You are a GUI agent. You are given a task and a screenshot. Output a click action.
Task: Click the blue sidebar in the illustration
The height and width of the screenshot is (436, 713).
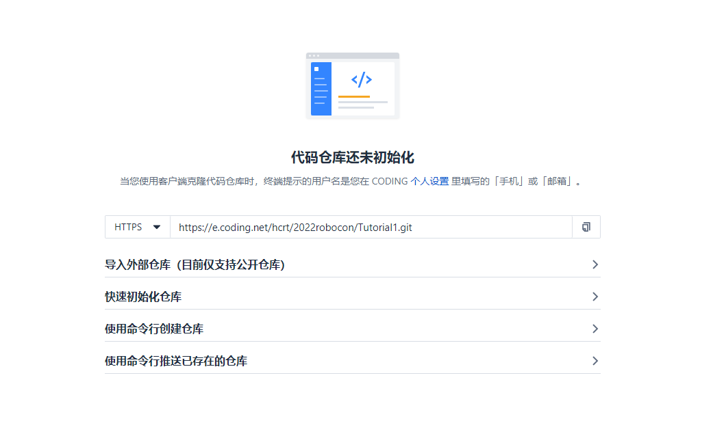(x=321, y=89)
